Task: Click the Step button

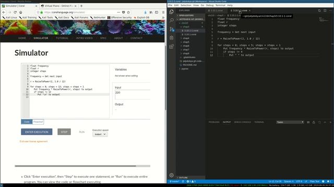Action: tap(64, 132)
